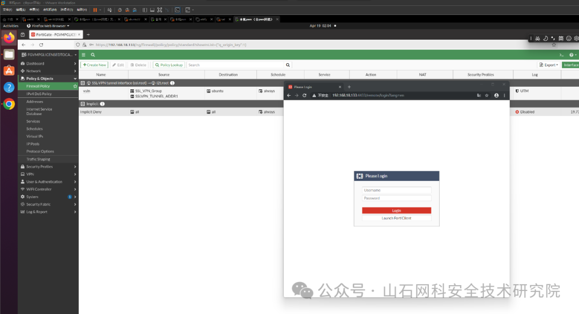The image size is (579, 314).
Task: Toggle favorite star on Firewall Policy
Action: 75,86
